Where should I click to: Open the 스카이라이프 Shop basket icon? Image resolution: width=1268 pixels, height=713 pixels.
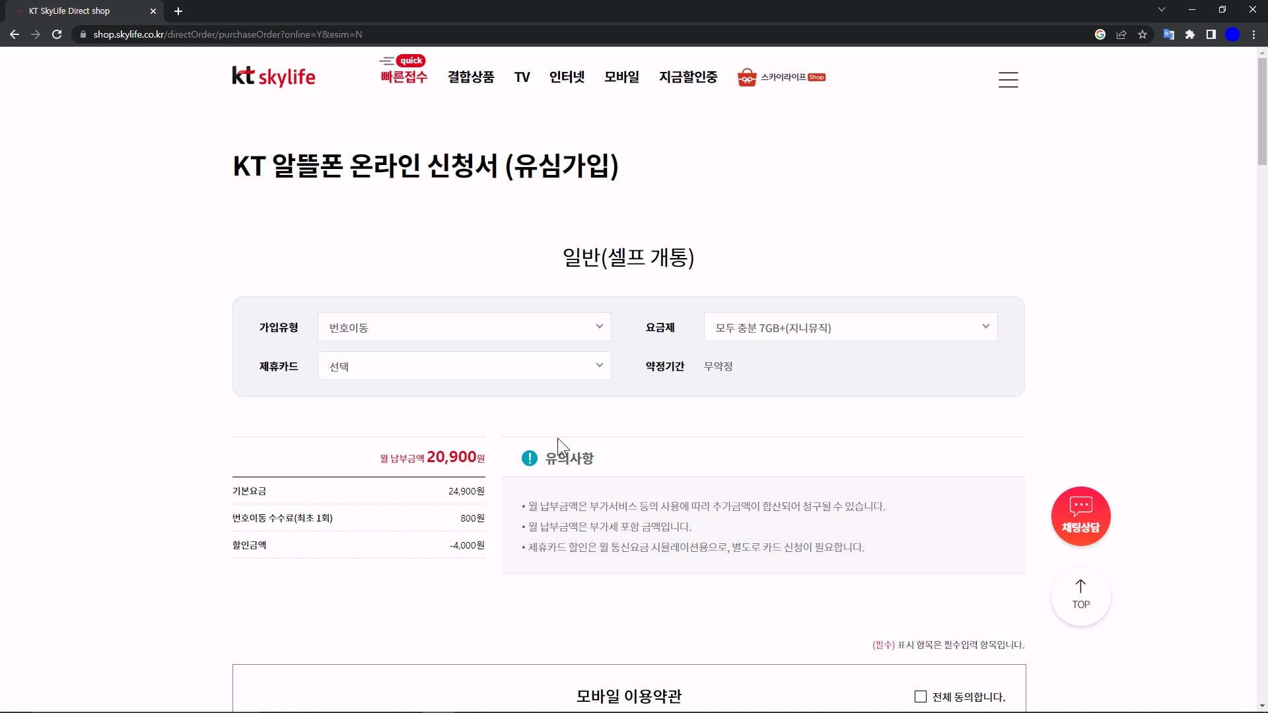tap(747, 77)
